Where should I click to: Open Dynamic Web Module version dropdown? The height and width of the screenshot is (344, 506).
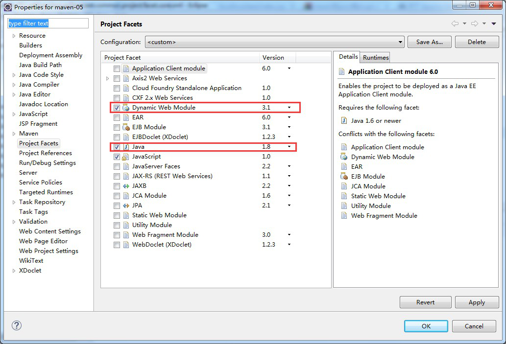[x=289, y=107]
